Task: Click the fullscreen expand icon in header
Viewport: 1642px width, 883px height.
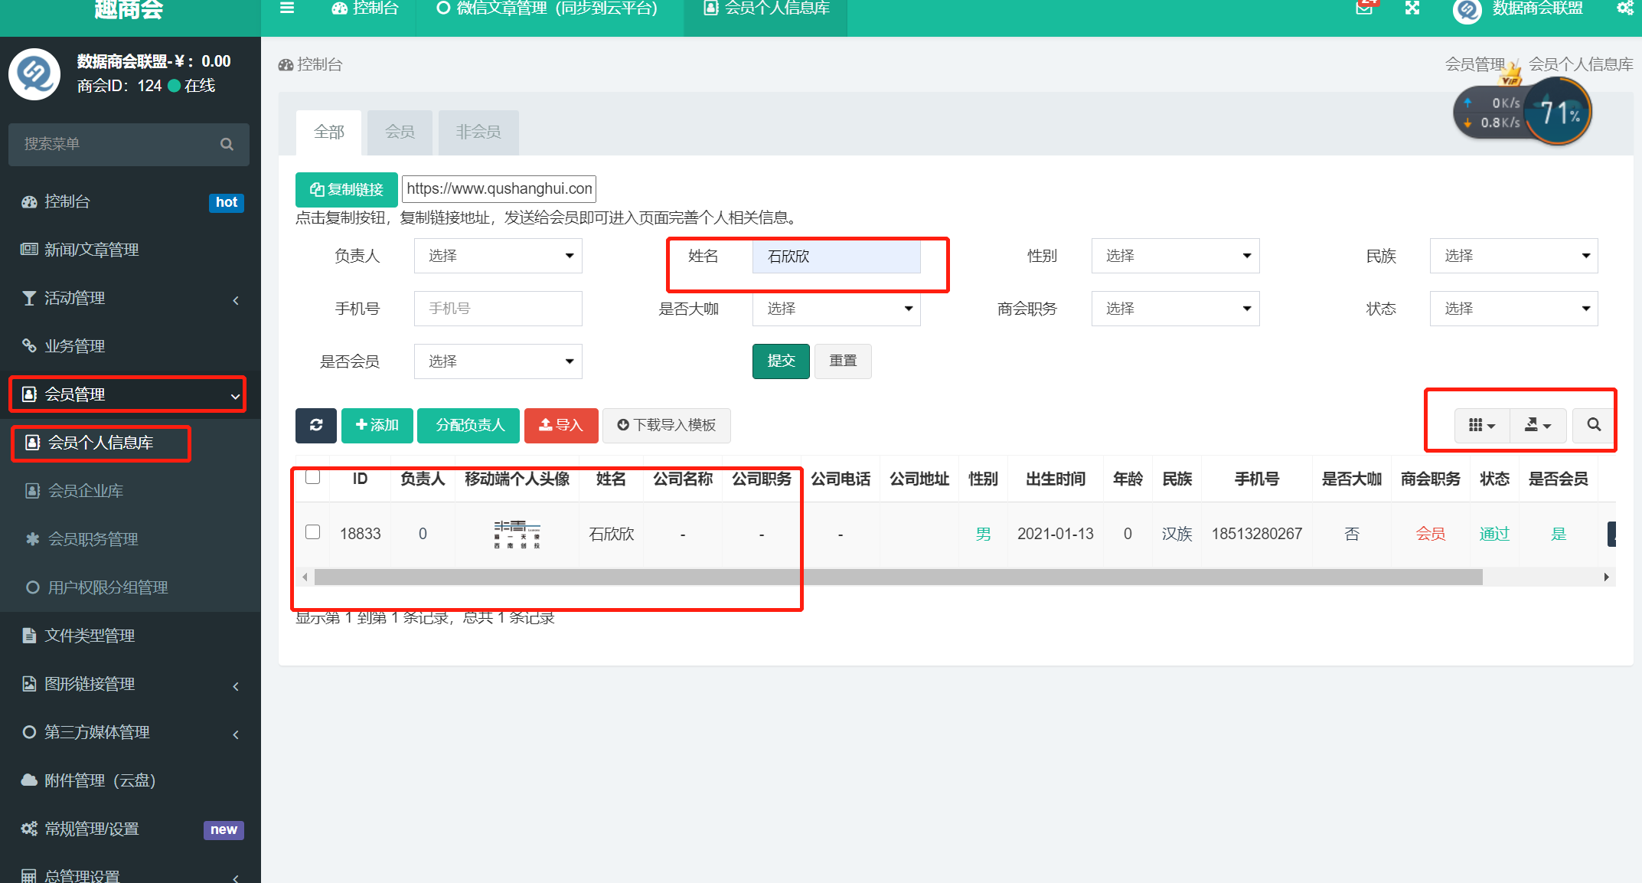Action: click(x=1412, y=8)
